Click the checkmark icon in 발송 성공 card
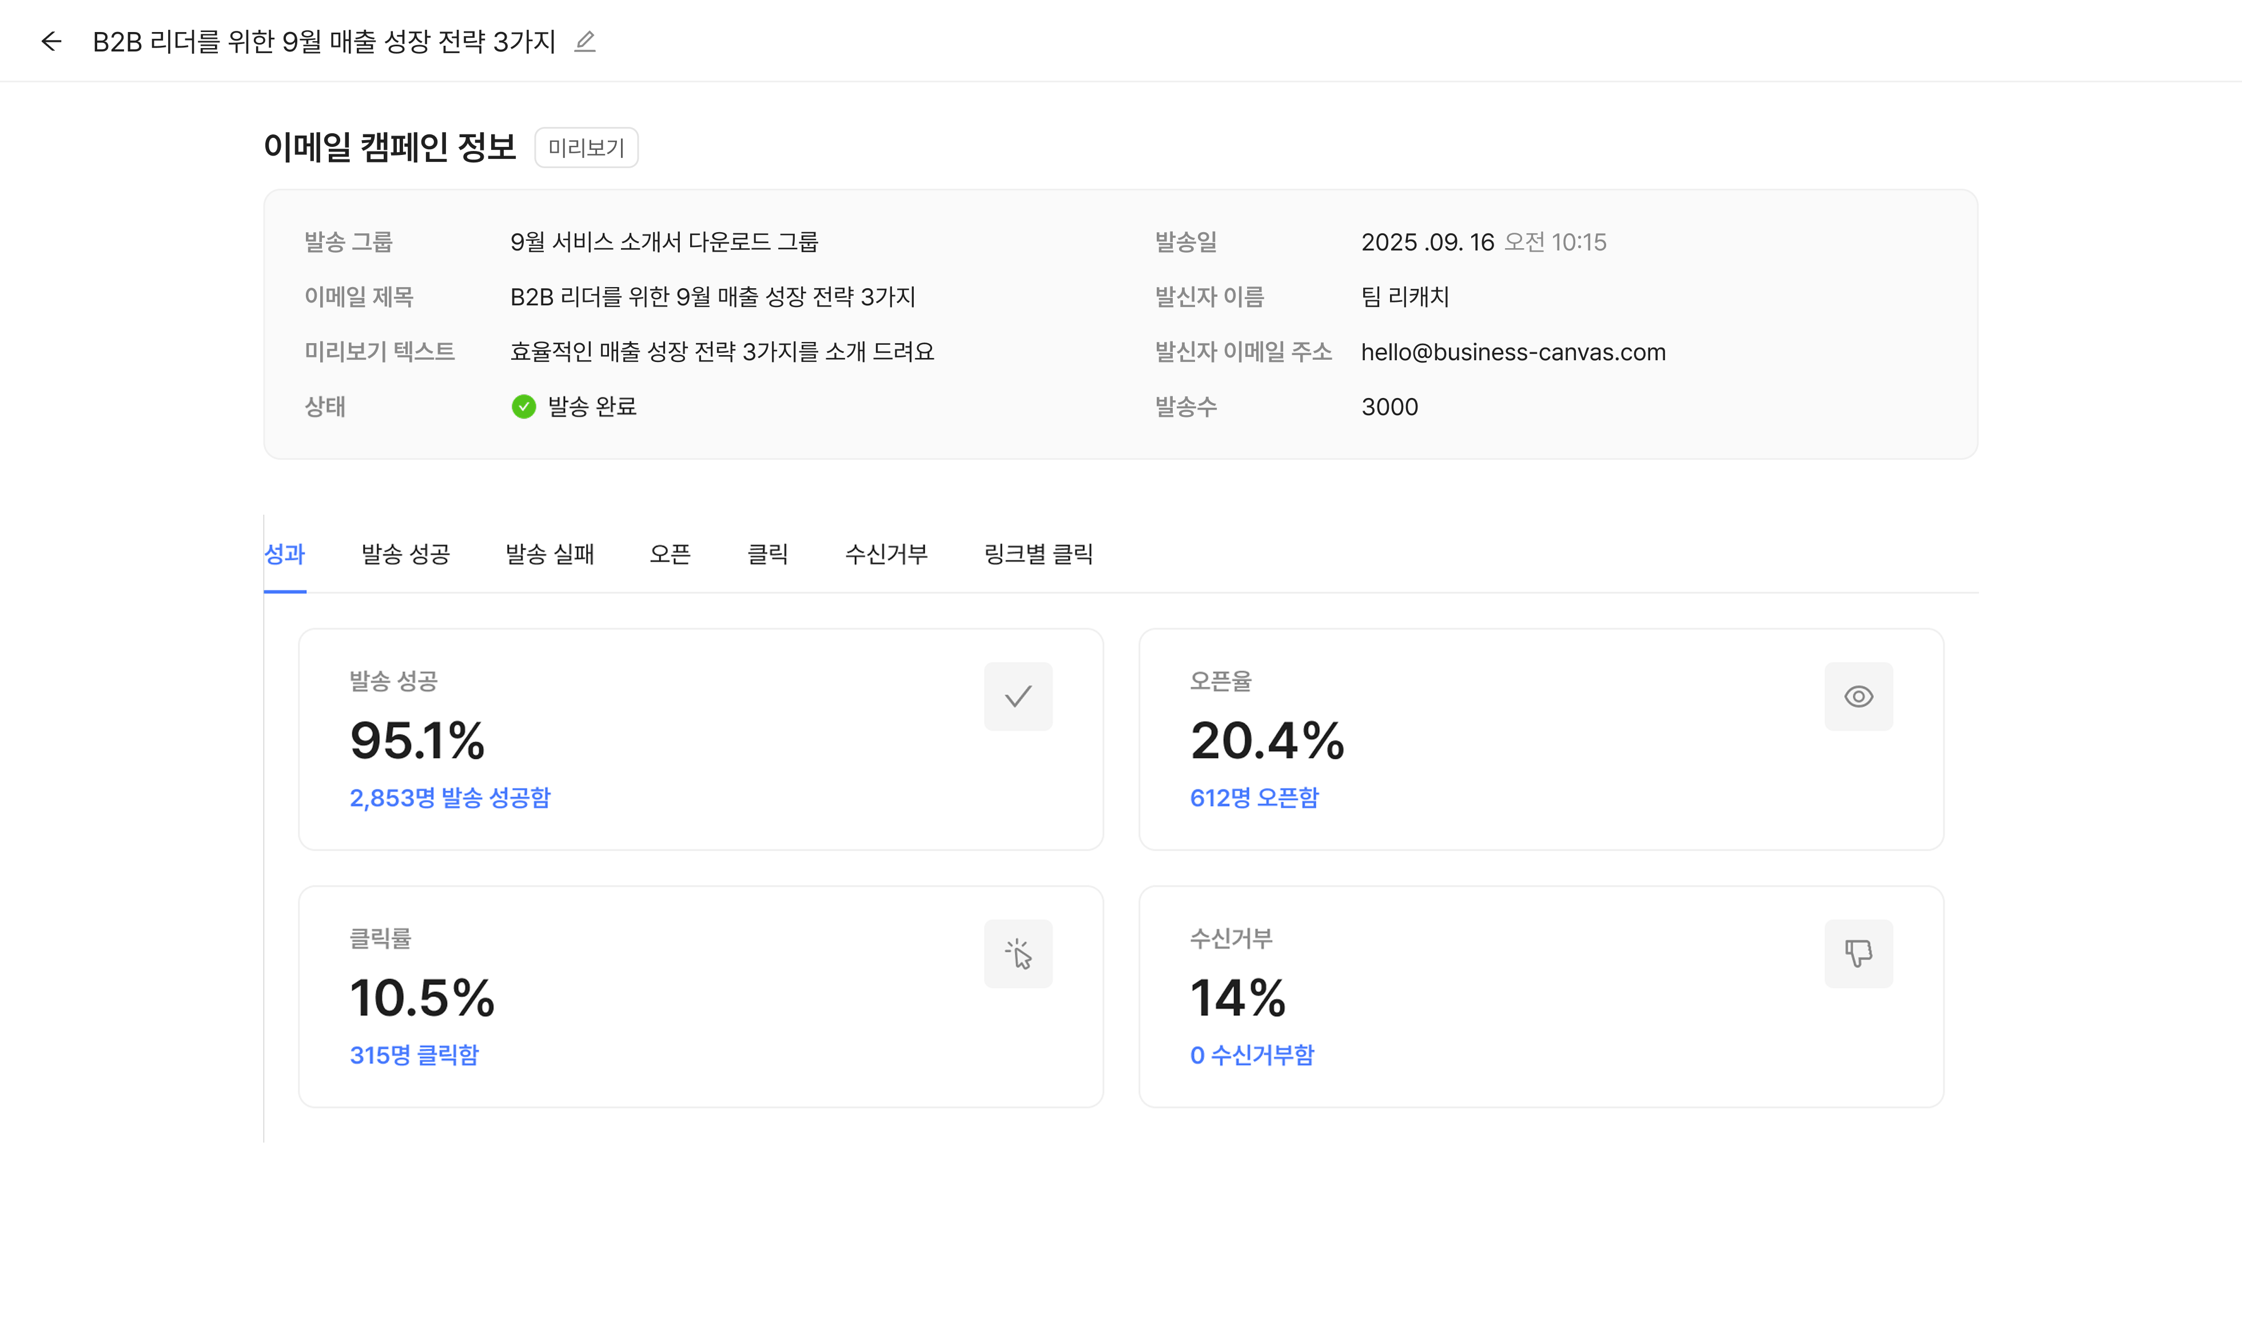Screen dimensions: 2242x1333 pos(1017,696)
